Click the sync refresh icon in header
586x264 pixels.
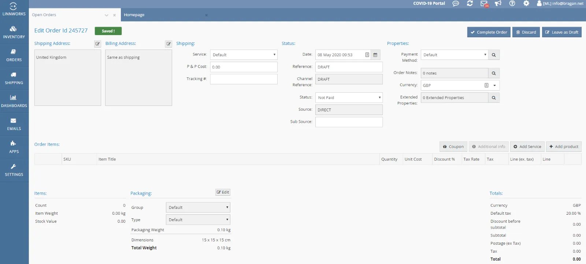click(x=470, y=3)
